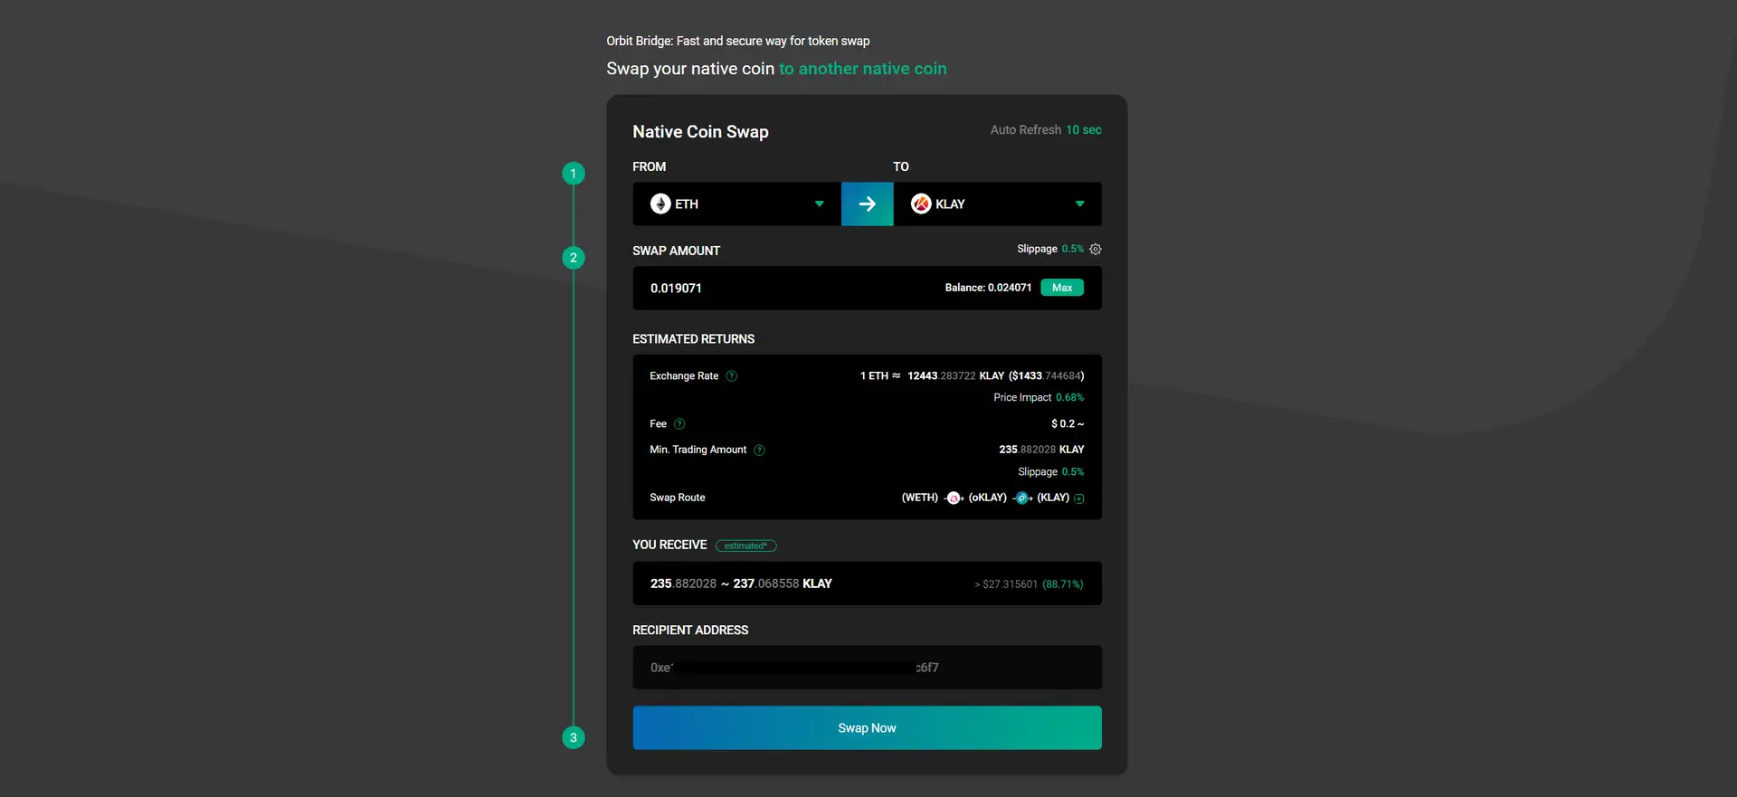The width and height of the screenshot is (1737, 797).
Task: Open the Min. Trading Amount help tooltip
Action: 759,451
